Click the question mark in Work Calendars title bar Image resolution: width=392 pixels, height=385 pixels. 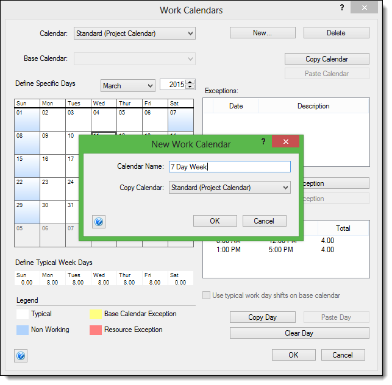pos(342,8)
